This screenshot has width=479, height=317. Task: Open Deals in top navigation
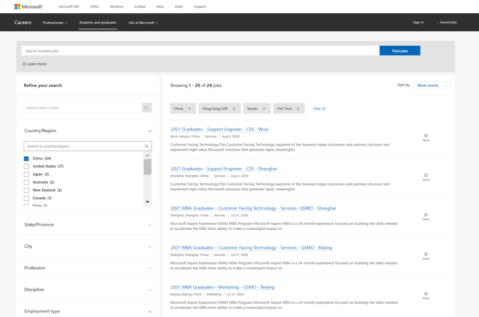179,6
